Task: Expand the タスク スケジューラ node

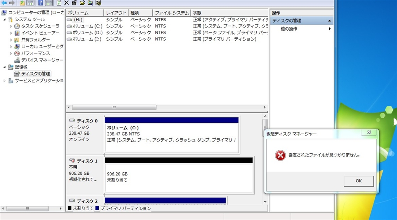Action: coord(11,26)
